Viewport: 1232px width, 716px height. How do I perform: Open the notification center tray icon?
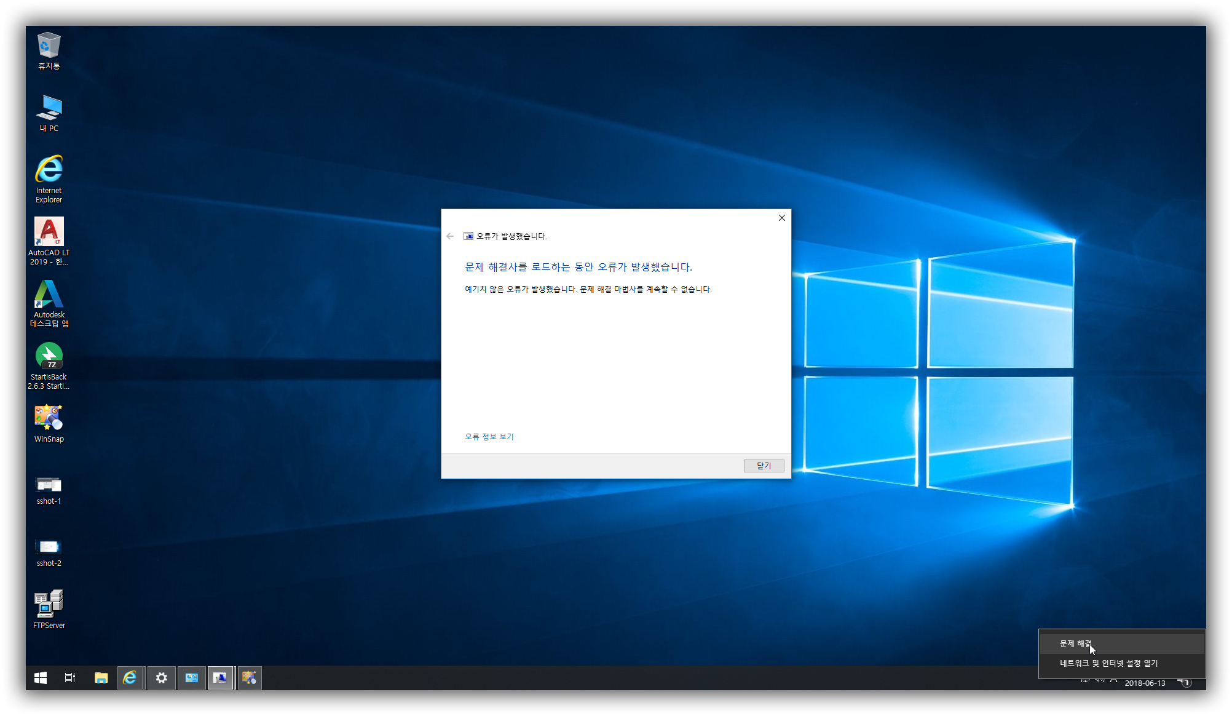(x=1185, y=682)
